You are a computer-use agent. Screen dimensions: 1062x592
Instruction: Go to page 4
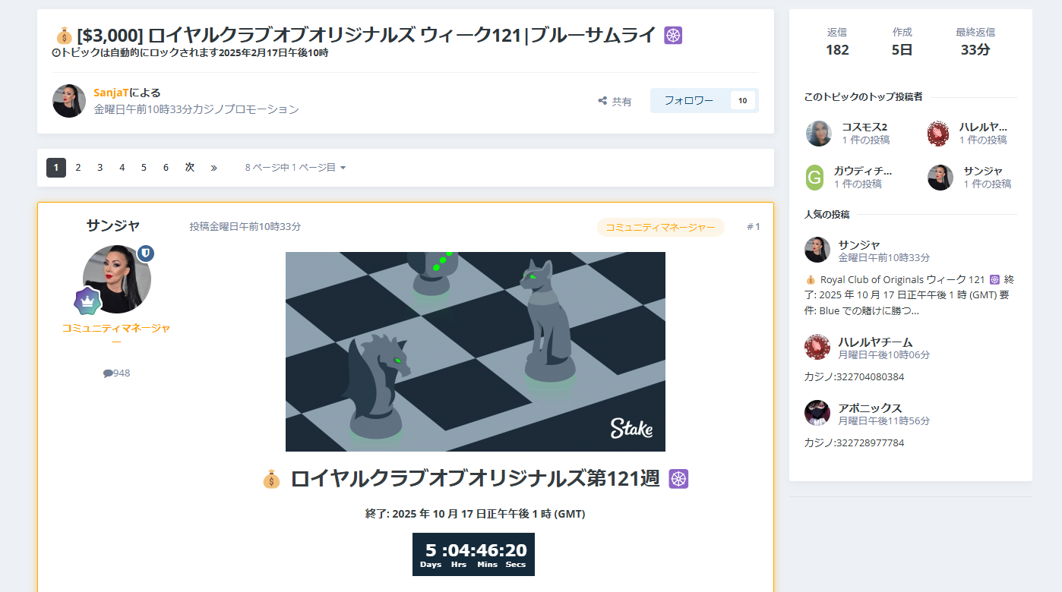[122, 168]
